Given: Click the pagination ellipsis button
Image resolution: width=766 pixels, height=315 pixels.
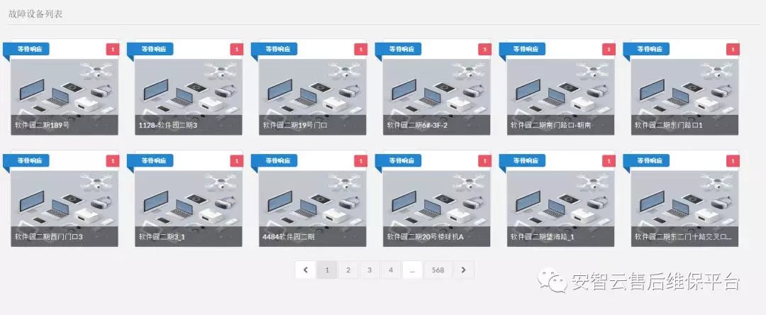Looking at the screenshot, I should (x=413, y=270).
